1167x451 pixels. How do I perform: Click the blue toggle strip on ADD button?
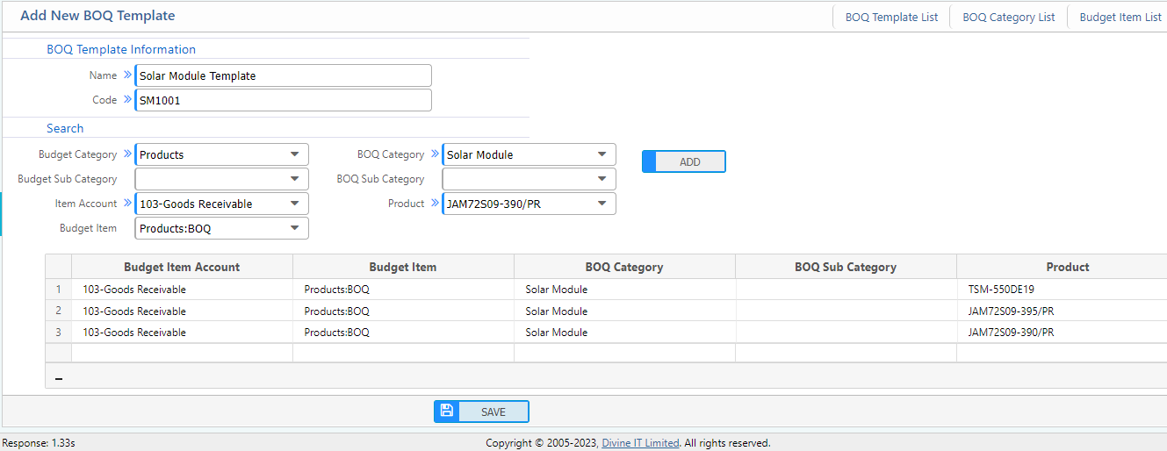coord(649,161)
